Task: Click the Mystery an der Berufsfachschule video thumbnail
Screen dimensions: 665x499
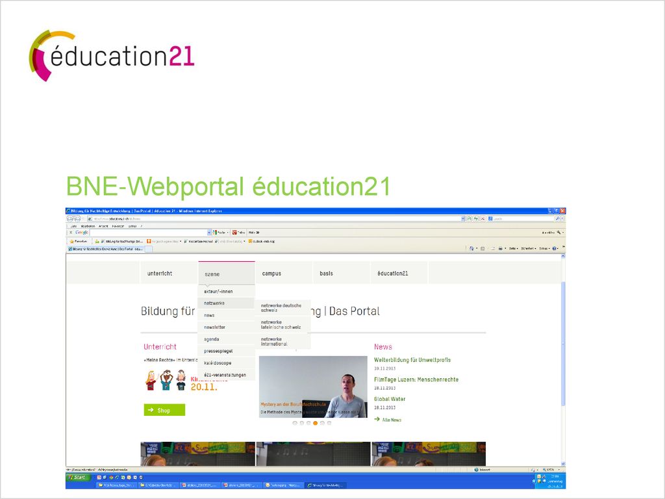Action: 313,387
